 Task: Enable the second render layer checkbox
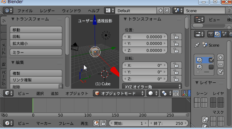tap(211, 67)
